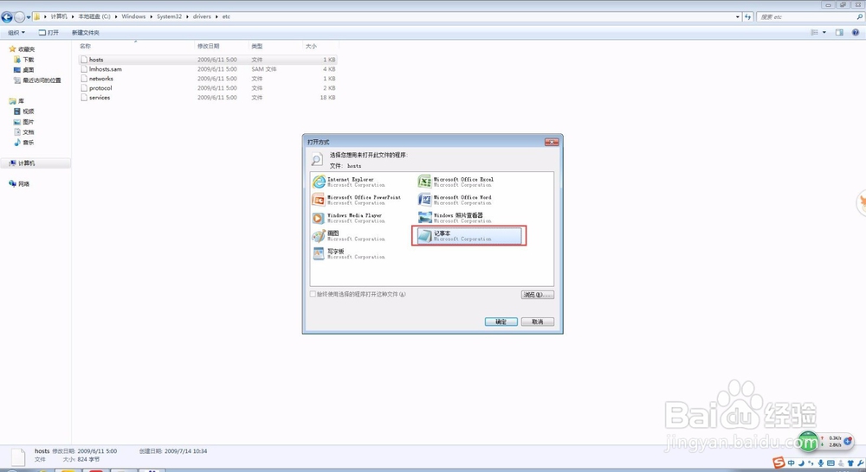Select hosts file in file list
The height and width of the screenshot is (472, 866).
(208, 60)
